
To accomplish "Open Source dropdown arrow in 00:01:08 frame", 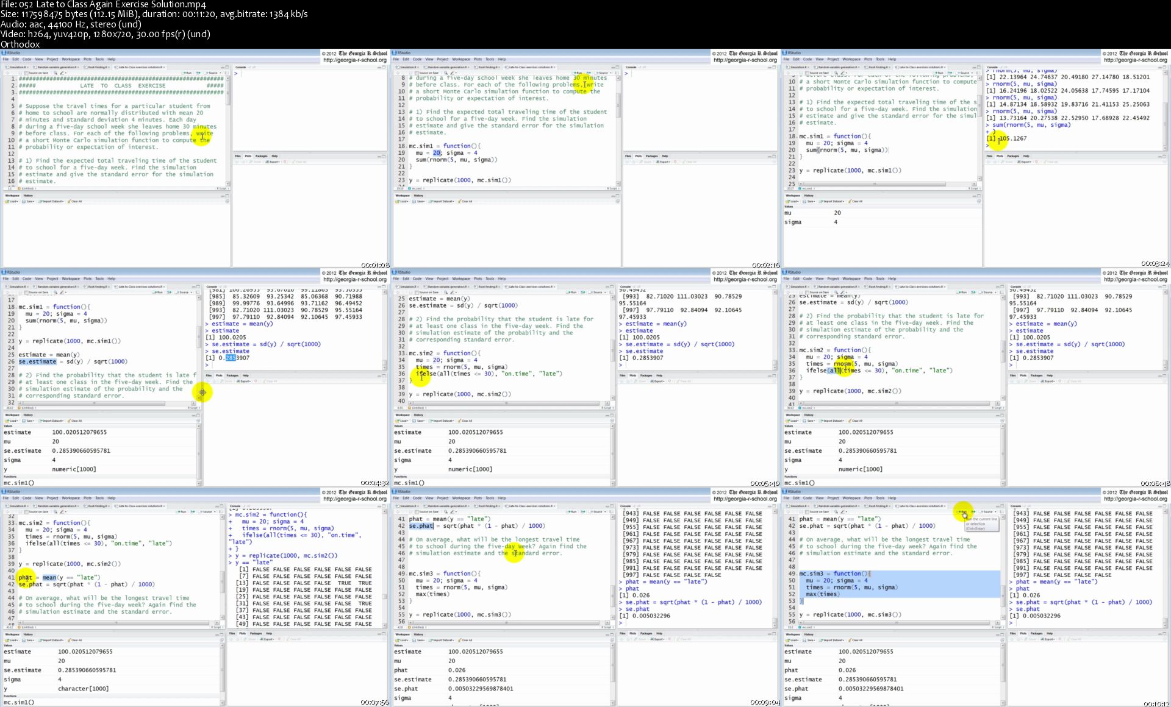I will pos(221,73).
